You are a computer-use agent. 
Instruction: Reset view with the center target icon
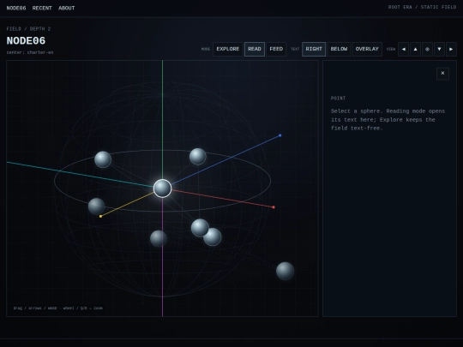[x=427, y=50]
